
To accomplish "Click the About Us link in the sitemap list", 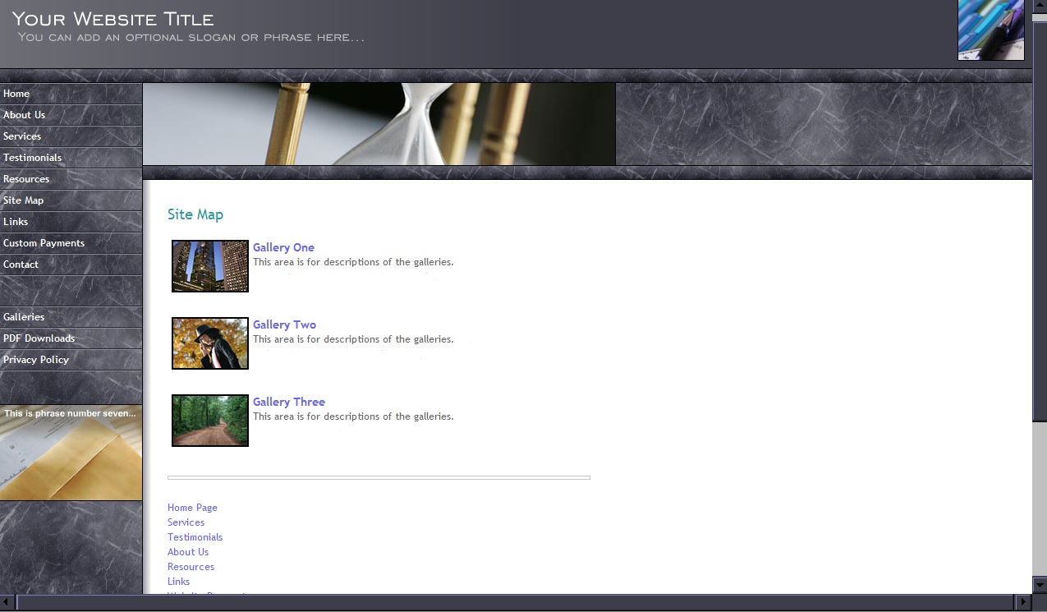I will 188,552.
